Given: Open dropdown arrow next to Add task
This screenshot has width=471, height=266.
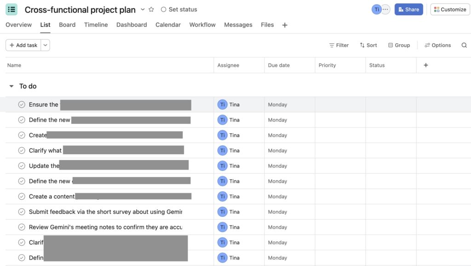Looking at the screenshot, I should (45, 45).
